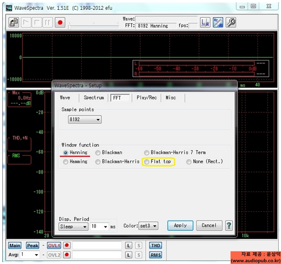Click the OVL2 overlay name field
Image resolution: width=281 pixels, height=264 pixels.
tap(97, 255)
